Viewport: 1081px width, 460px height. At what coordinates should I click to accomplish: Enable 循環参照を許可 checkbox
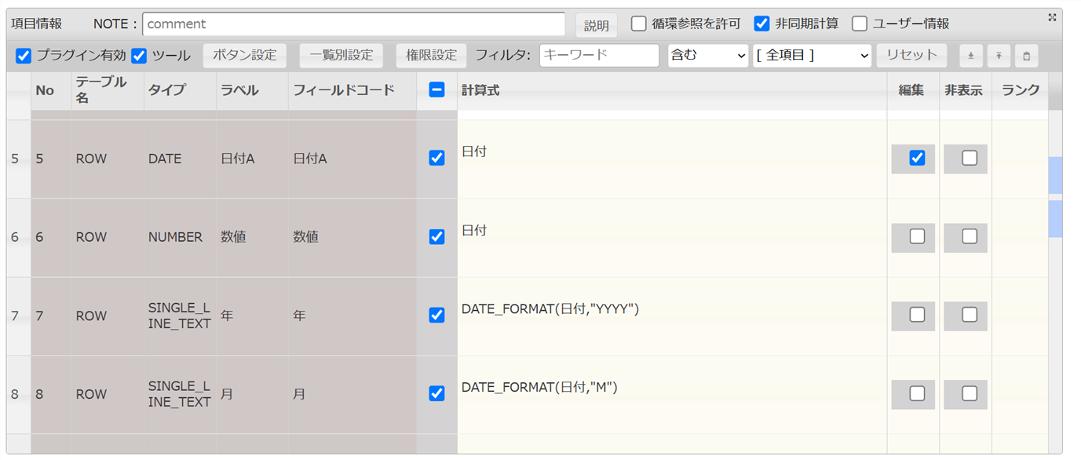[639, 24]
